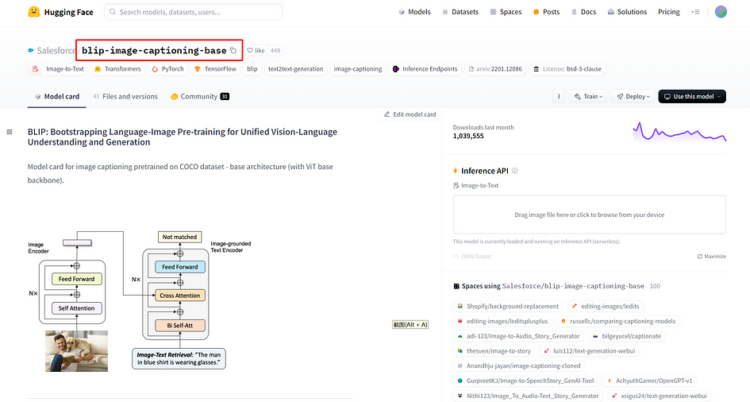Image resolution: width=750 pixels, height=402 pixels.
Task: Click the Inference API info icon
Action: point(514,171)
